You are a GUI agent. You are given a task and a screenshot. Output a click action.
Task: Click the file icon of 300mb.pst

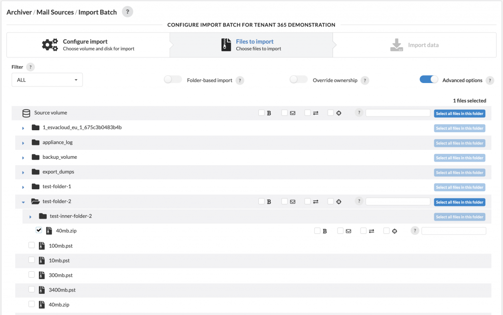pos(42,275)
